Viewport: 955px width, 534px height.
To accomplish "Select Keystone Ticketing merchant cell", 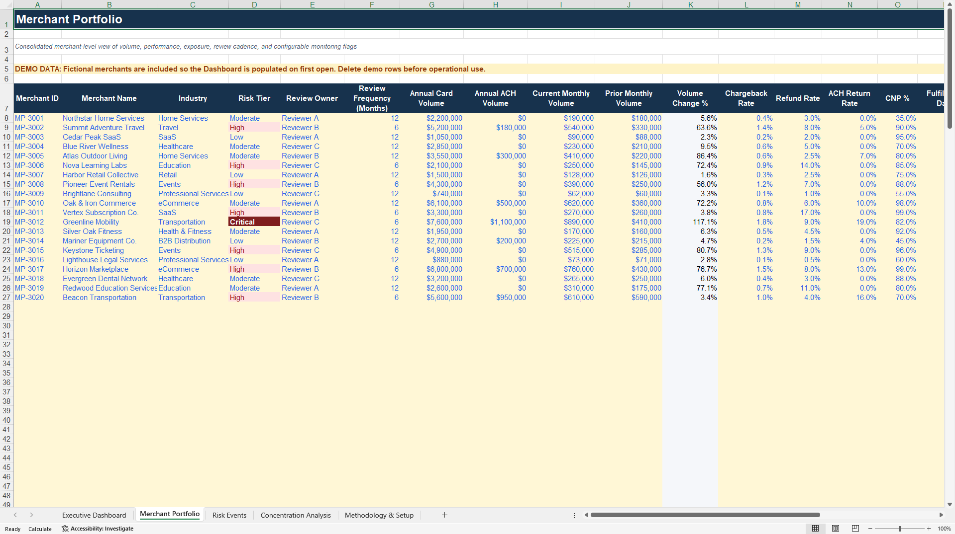I will [x=109, y=250].
